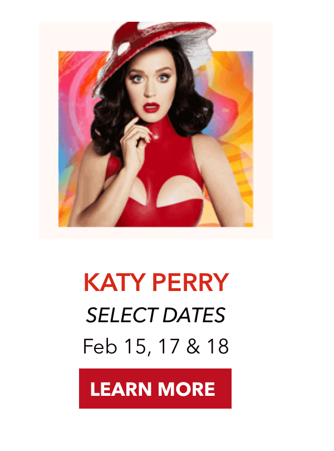Open the promotional photo thumbnail

tap(156, 130)
